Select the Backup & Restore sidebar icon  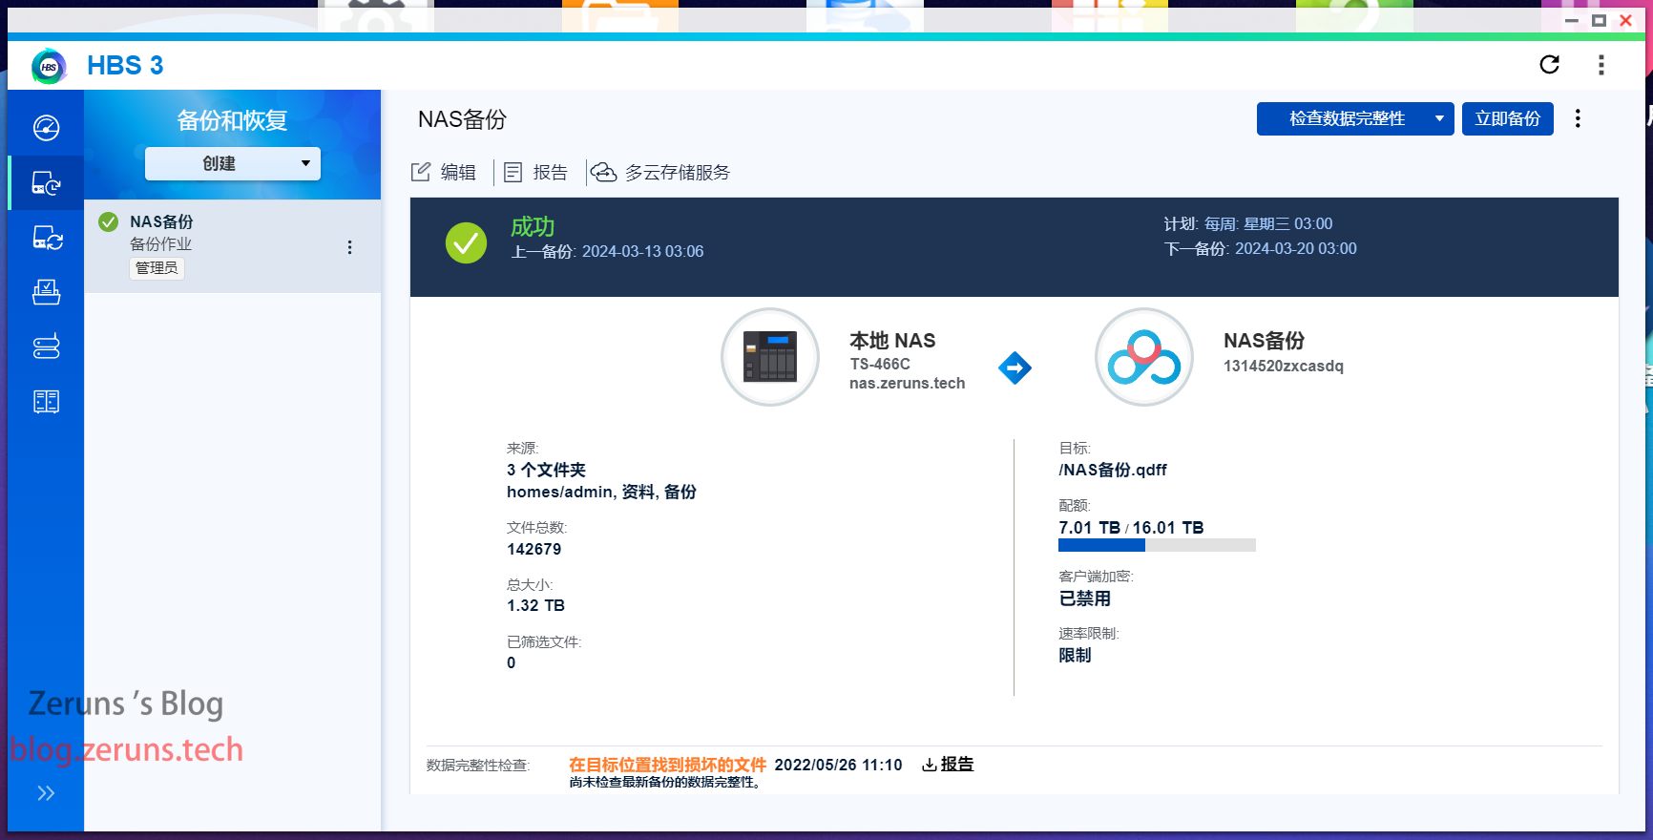point(46,182)
